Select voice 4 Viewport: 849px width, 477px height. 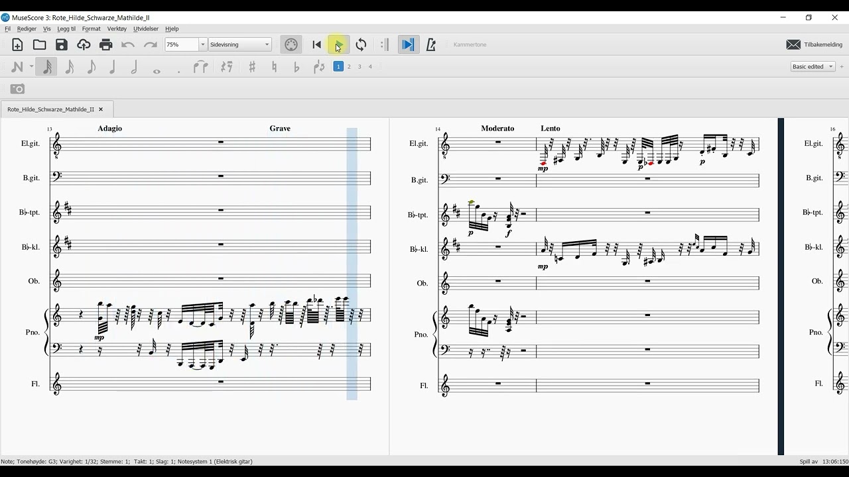coord(370,66)
